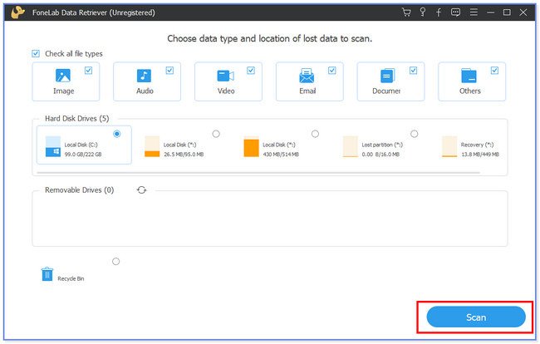Refresh the Removable Drives list

pos(141,190)
